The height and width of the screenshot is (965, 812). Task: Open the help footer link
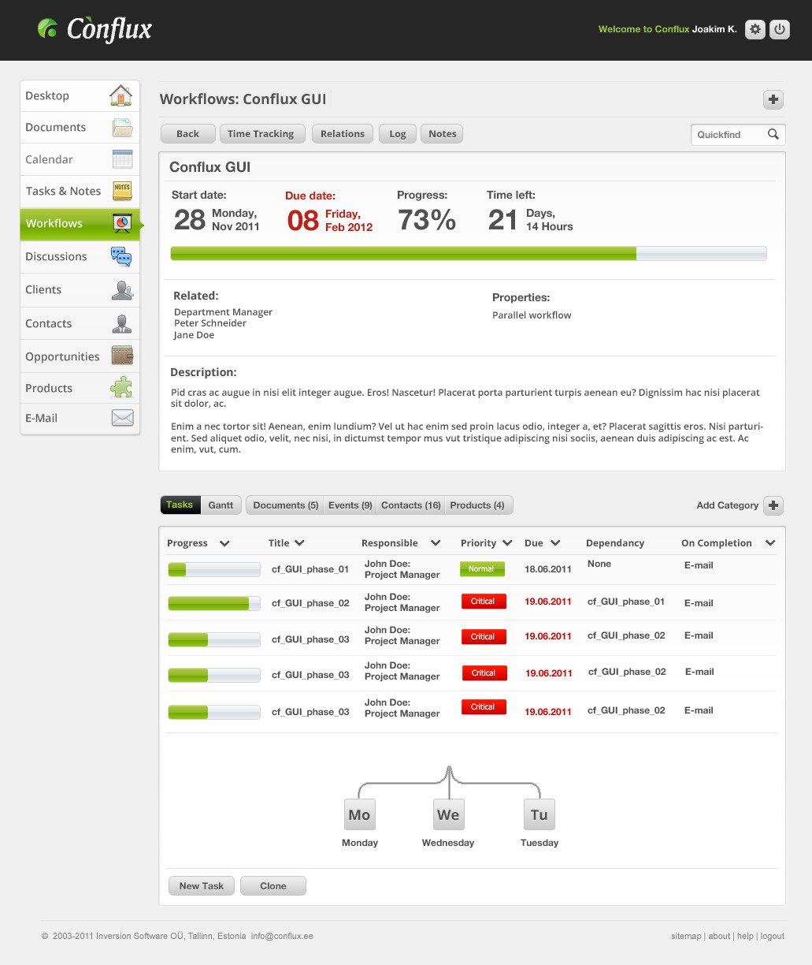(745, 936)
